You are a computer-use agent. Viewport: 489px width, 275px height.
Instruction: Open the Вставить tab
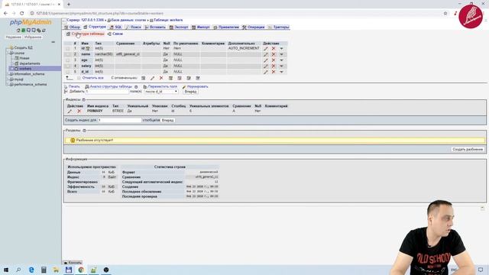pyautogui.click(x=155, y=27)
